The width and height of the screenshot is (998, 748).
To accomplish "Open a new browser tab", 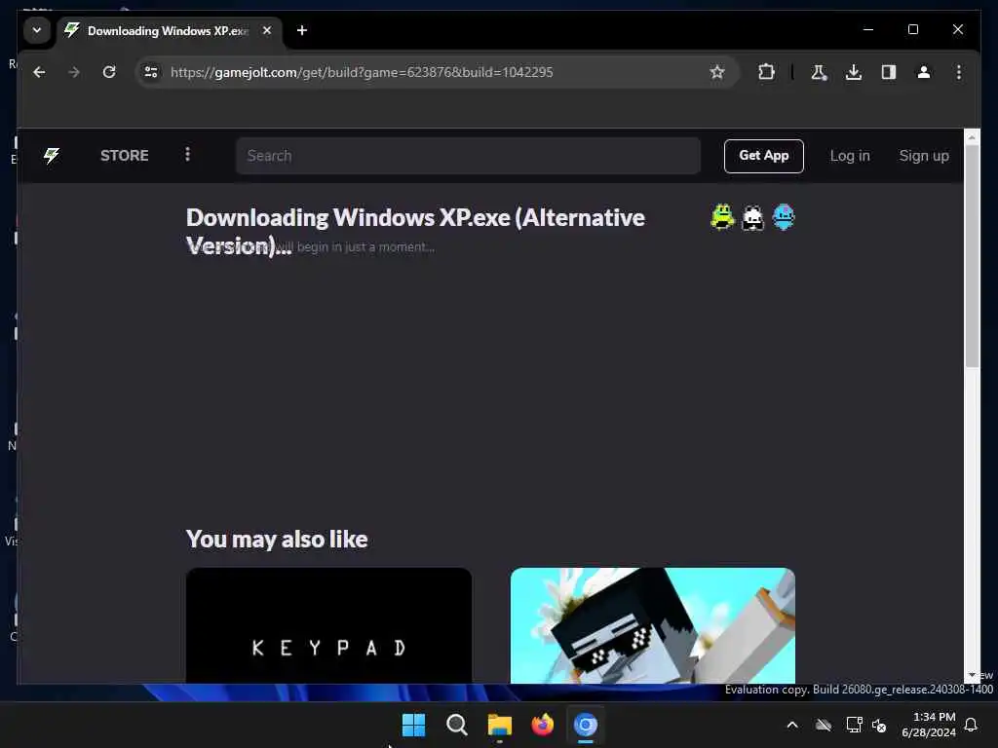I will click(x=302, y=30).
